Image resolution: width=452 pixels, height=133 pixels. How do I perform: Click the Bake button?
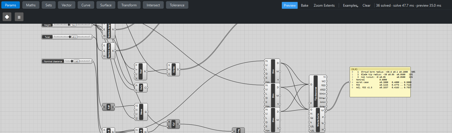305,5
